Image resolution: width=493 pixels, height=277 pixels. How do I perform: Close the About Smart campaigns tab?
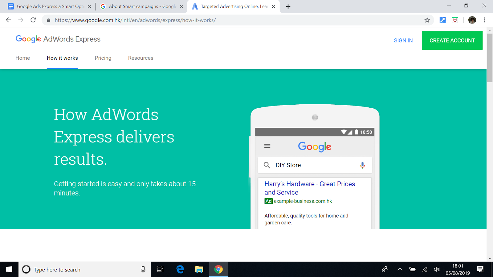181,6
